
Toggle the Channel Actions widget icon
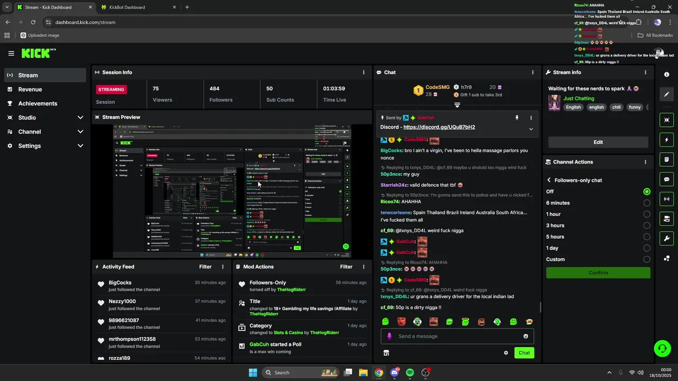(x=667, y=219)
